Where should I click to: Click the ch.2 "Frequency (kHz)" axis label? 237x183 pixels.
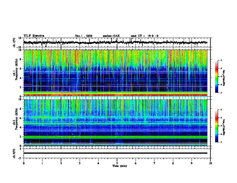click(16, 119)
